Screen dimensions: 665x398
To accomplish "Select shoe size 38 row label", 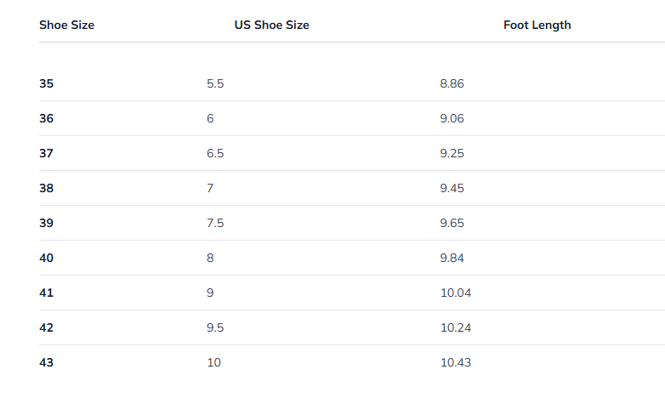I will tap(46, 188).
